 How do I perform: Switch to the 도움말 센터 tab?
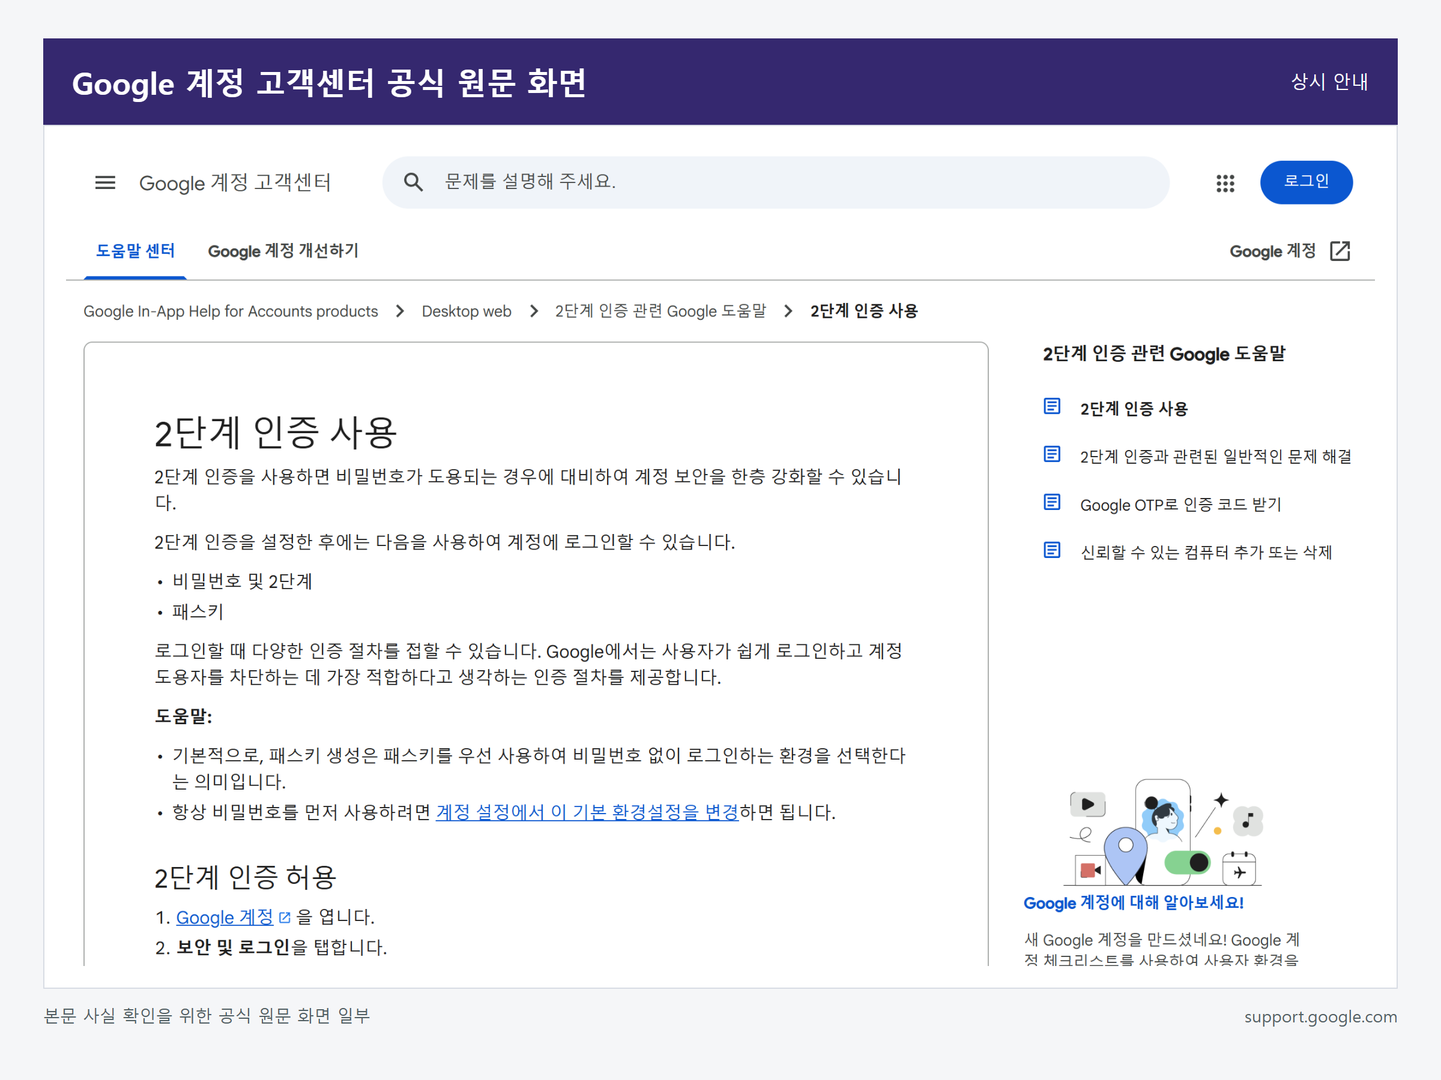point(135,251)
